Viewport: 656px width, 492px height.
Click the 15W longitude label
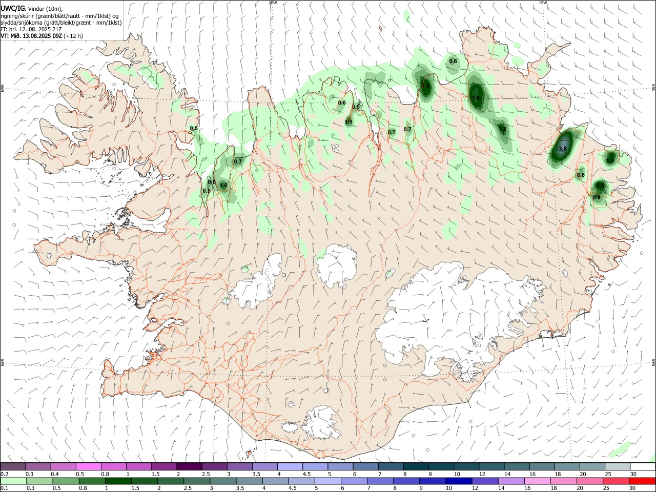(x=543, y=3)
